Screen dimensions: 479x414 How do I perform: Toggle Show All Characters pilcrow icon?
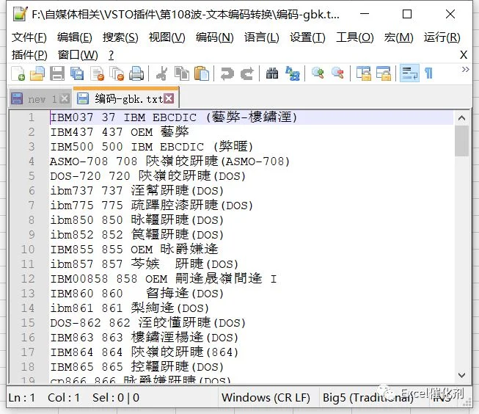pyautogui.click(x=428, y=73)
